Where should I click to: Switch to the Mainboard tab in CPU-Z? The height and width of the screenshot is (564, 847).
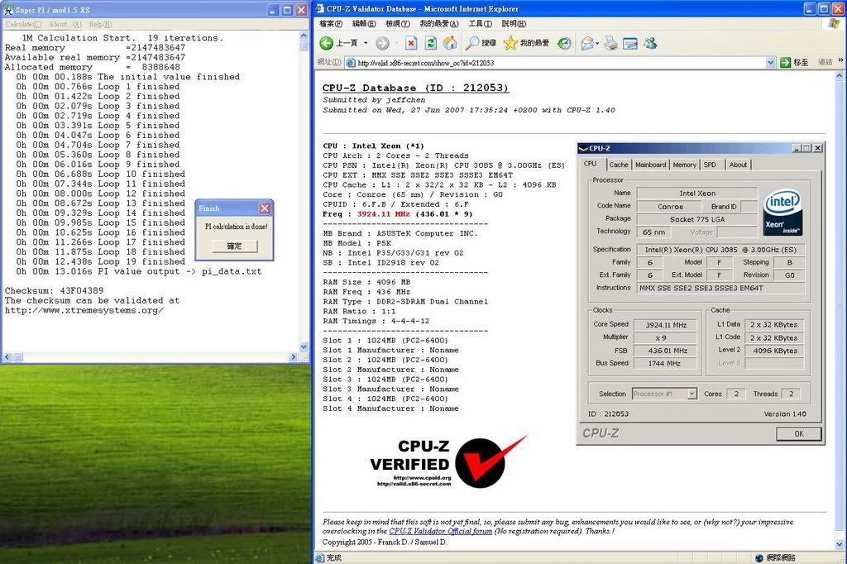coord(650,165)
